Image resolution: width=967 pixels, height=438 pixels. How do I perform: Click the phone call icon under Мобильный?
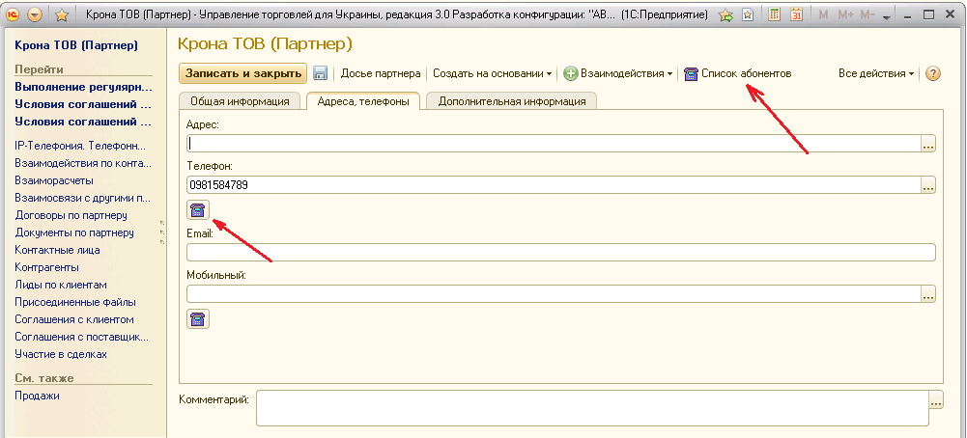coord(198,318)
